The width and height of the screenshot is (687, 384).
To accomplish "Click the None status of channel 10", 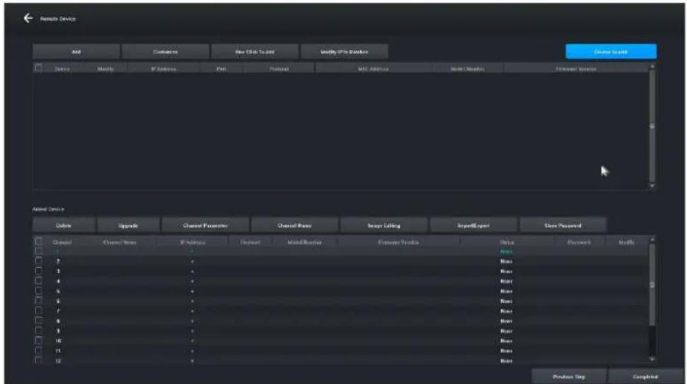I will [506, 341].
